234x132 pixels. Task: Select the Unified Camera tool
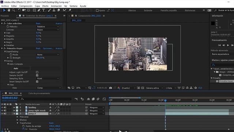pyautogui.click(x=24, y=10)
